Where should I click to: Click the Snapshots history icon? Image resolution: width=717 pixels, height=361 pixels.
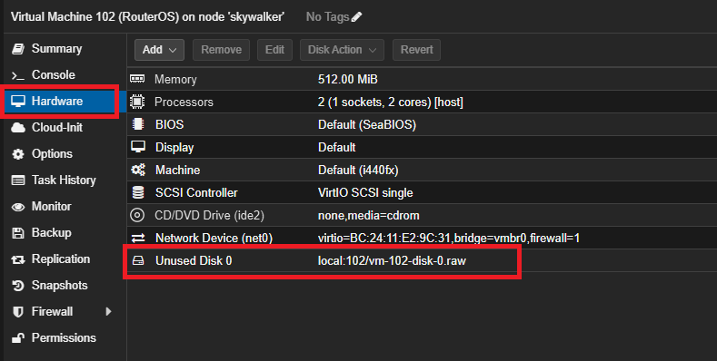[x=18, y=286]
